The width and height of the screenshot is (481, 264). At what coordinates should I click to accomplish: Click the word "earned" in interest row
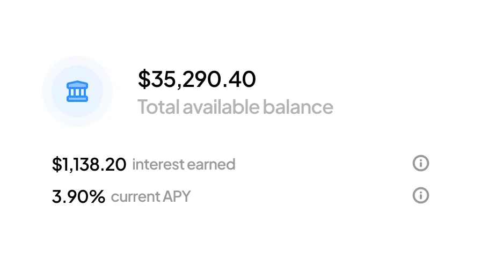point(210,164)
